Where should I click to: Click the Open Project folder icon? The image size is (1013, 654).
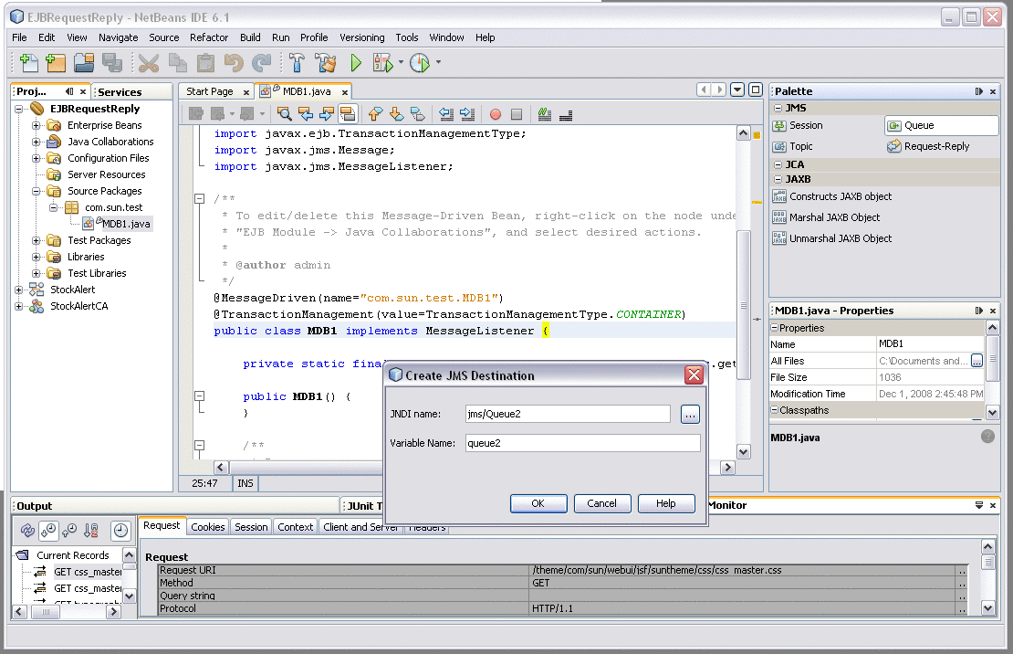coord(84,63)
